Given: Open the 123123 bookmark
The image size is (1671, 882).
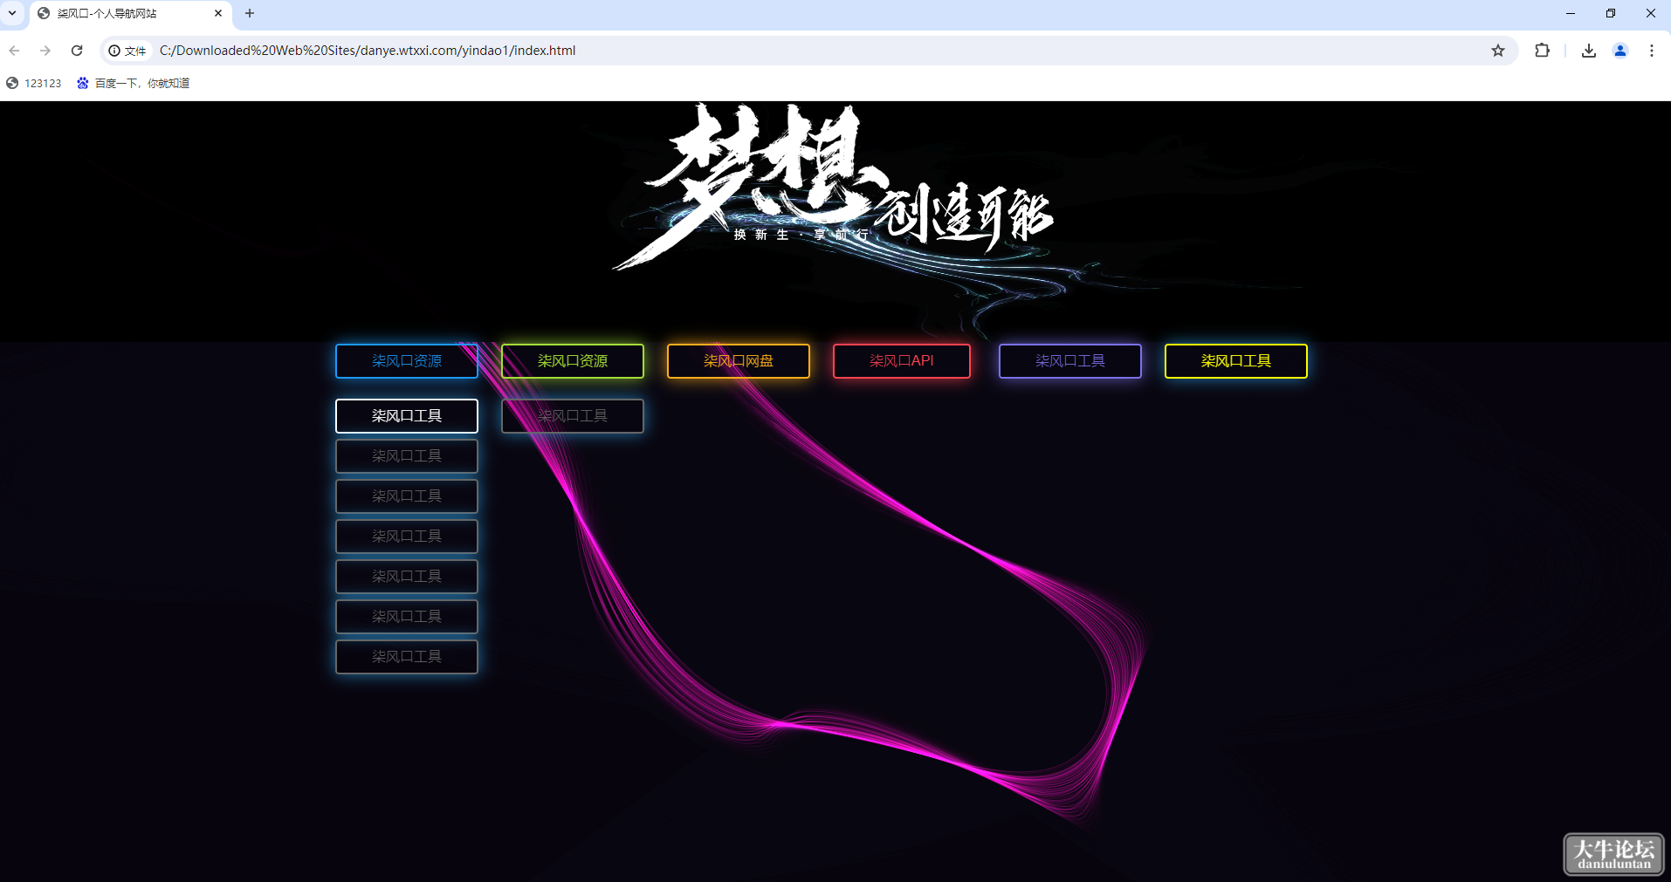Looking at the screenshot, I should tap(34, 83).
